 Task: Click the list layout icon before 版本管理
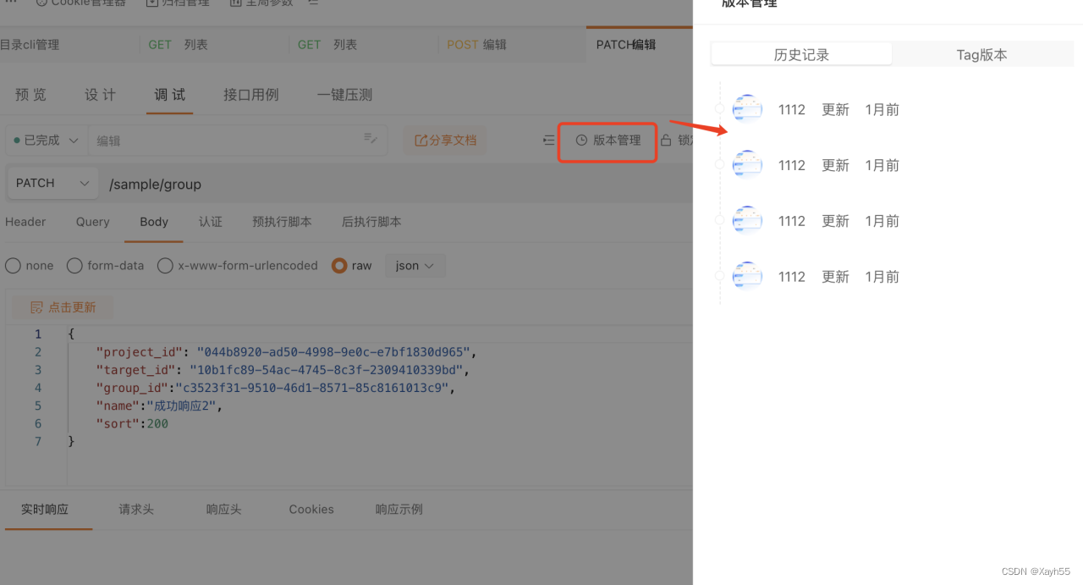coord(548,141)
